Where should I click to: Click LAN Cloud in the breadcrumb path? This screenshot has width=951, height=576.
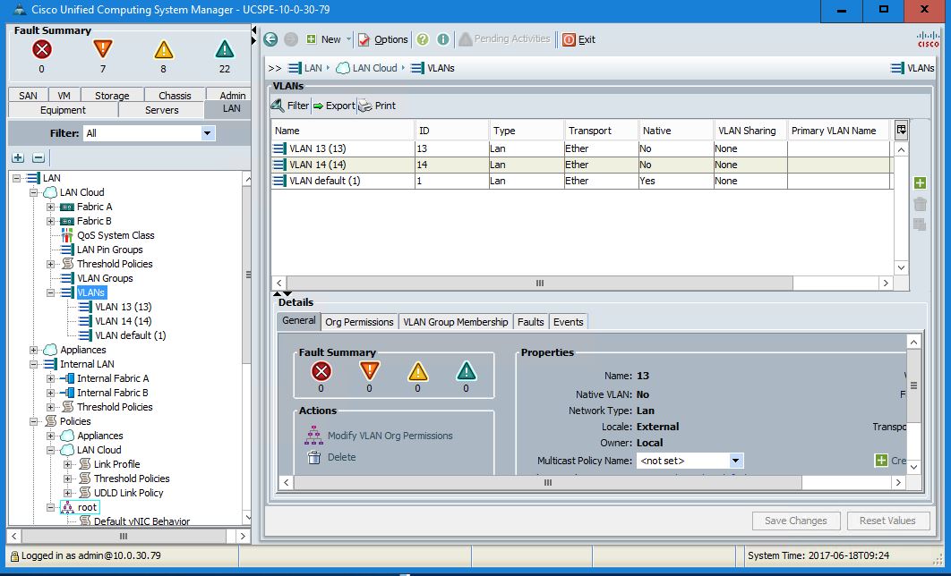pyautogui.click(x=367, y=68)
